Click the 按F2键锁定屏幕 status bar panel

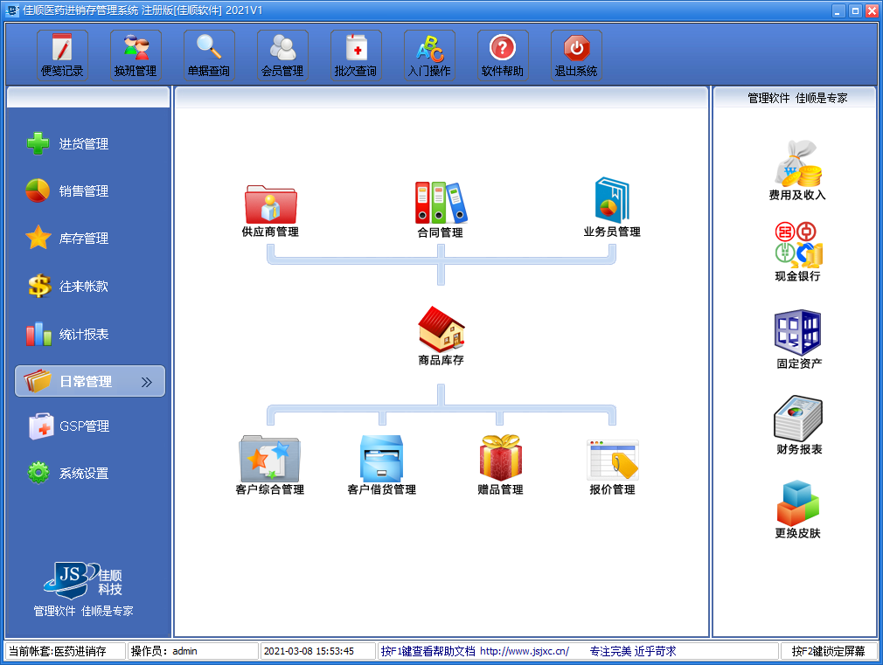click(x=828, y=651)
